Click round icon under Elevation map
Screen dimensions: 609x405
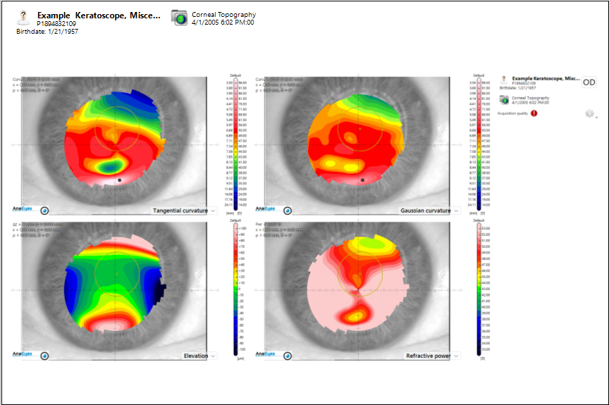pyautogui.click(x=44, y=356)
